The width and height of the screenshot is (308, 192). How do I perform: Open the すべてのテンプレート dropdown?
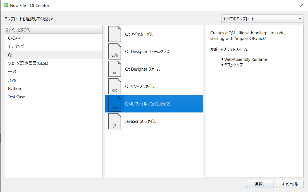262,19
